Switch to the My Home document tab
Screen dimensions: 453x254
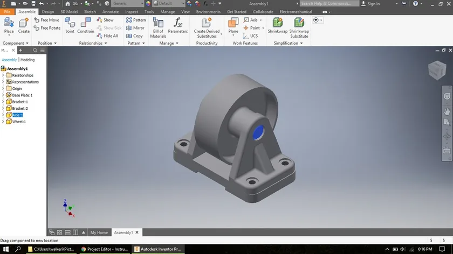pos(99,232)
